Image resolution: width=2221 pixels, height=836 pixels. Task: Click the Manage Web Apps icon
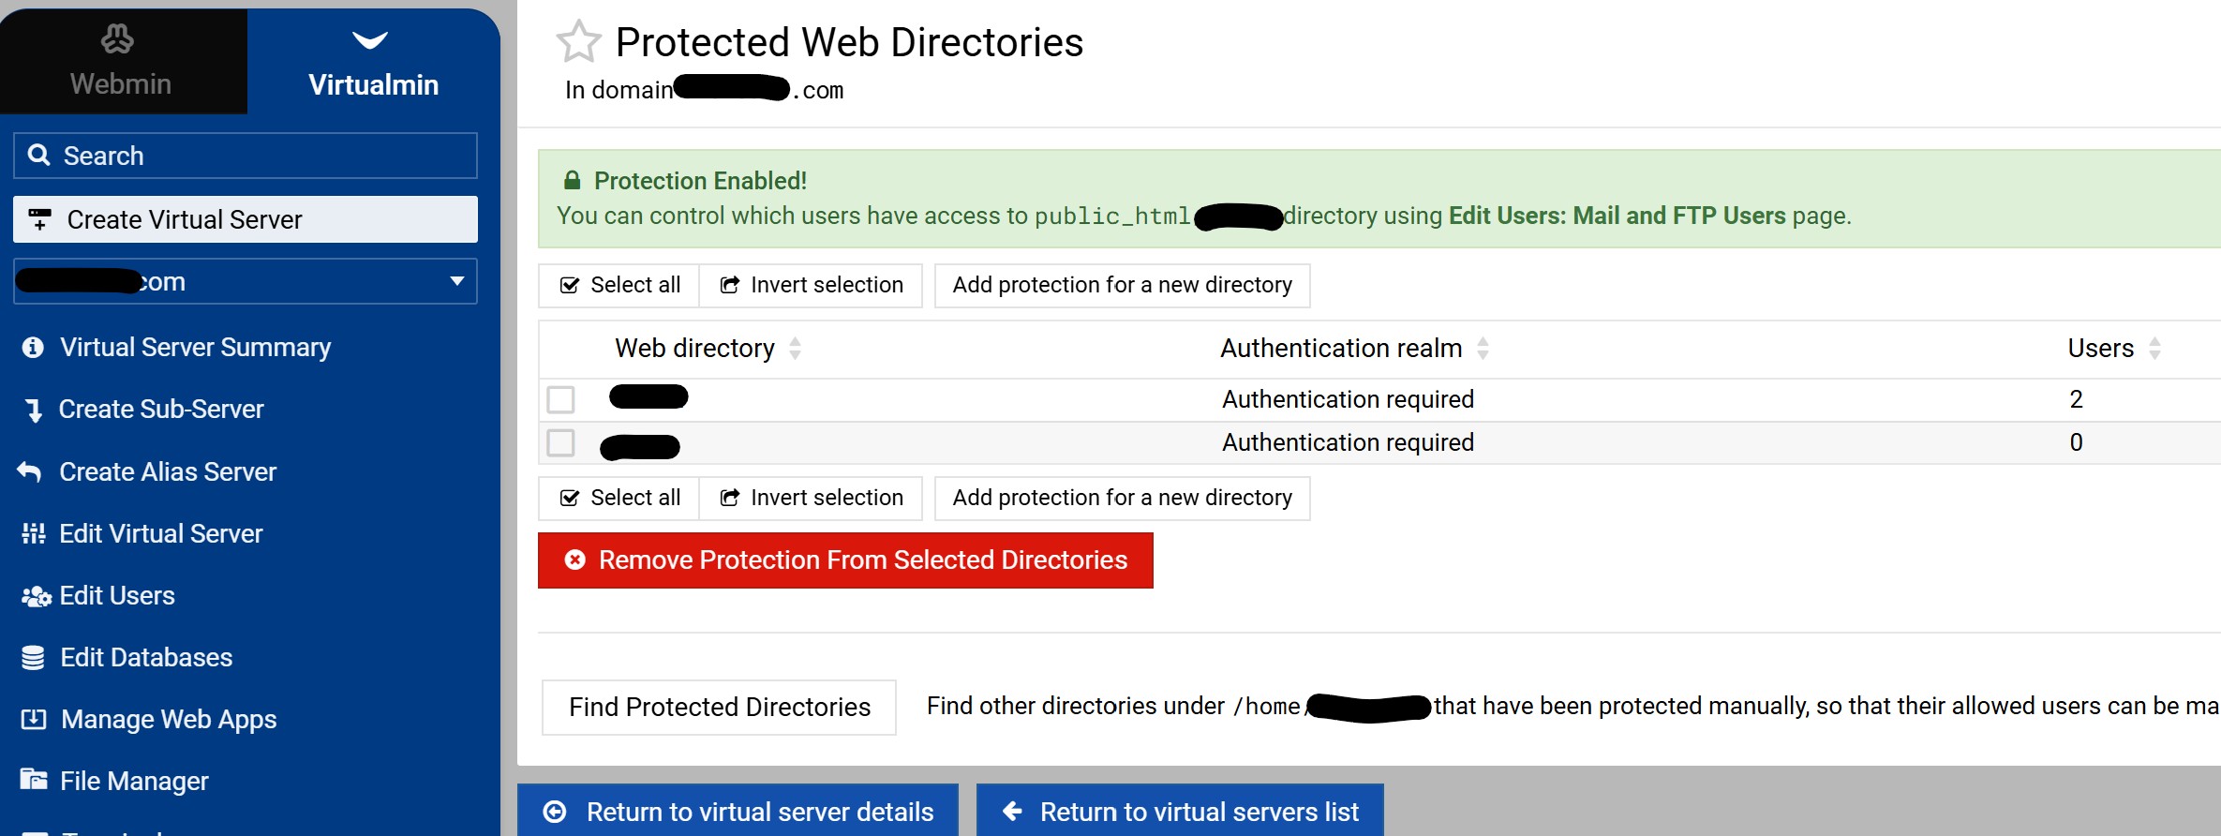click(33, 720)
